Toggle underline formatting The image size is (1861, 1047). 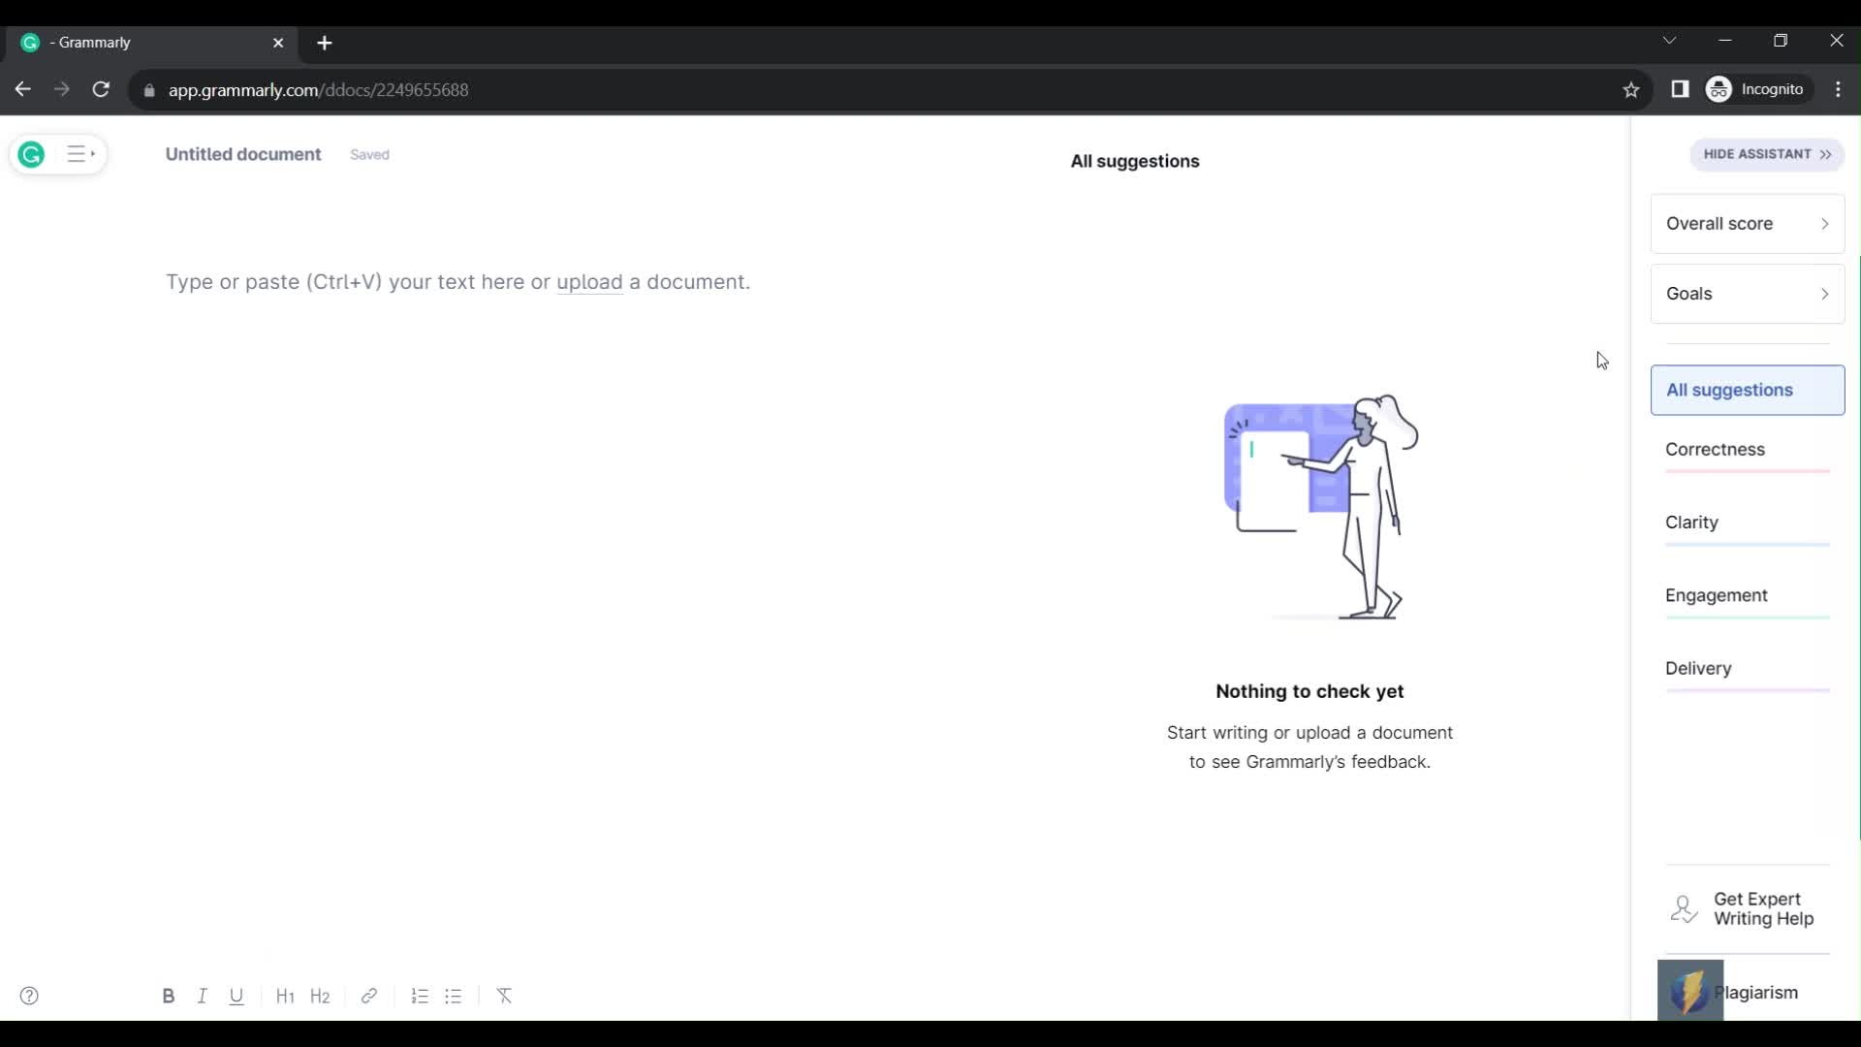236,996
